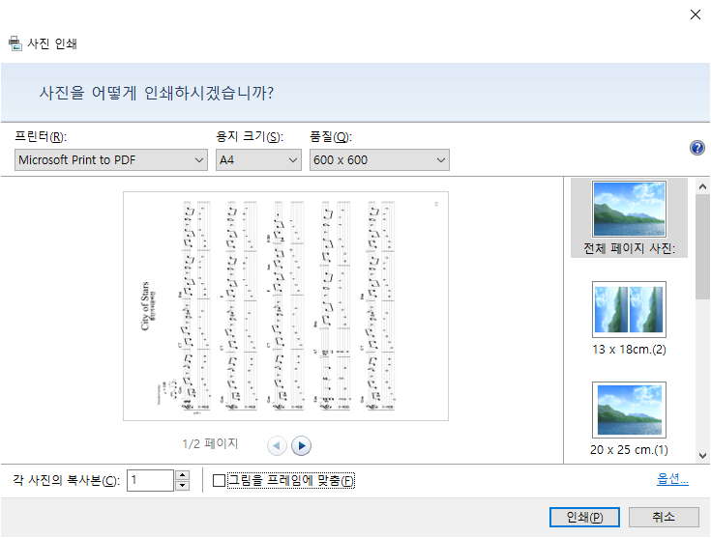This screenshot has height=538, width=711.
Task: Go to the next preview page
Action: (x=301, y=445)
